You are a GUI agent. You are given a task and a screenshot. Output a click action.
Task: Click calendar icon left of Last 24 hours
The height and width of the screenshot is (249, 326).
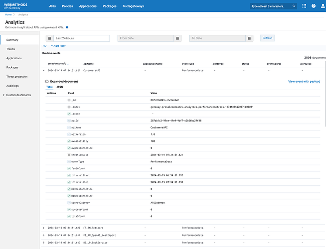(x=49, y=38)
